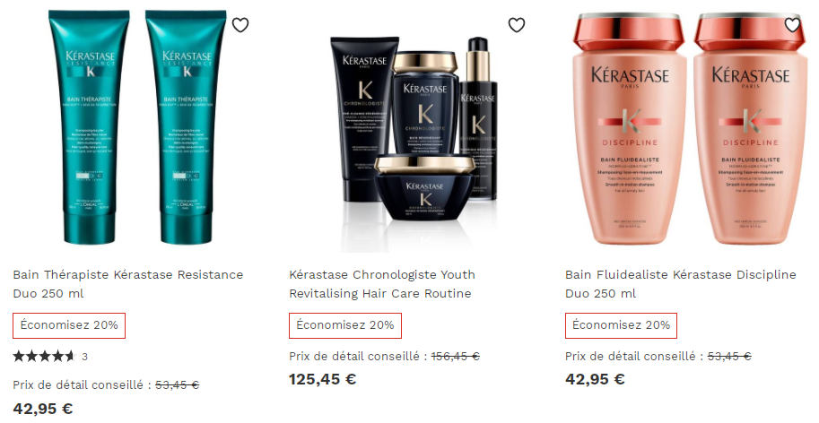Click Économisez 20% badge under Chronologiste Routine
This screenshot has width=819, height=423.
(345, 325)
